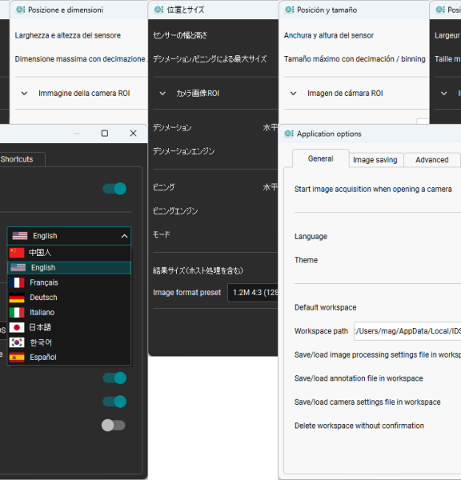Maximize the dark options window

(105, 134)
